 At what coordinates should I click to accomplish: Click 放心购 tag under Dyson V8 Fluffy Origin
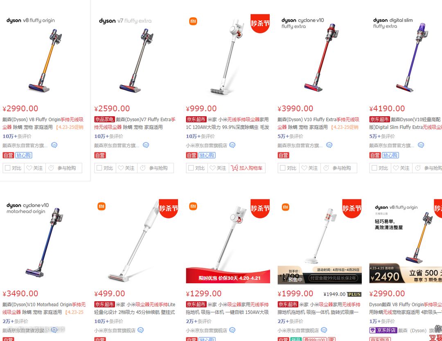(x=23, y=155)
